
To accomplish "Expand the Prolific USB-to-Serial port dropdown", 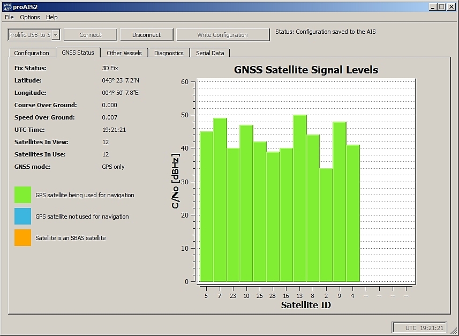I will 56,35.
